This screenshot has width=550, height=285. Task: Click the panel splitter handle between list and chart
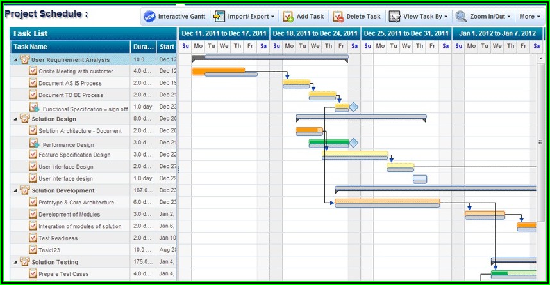(x=178, y=169)
